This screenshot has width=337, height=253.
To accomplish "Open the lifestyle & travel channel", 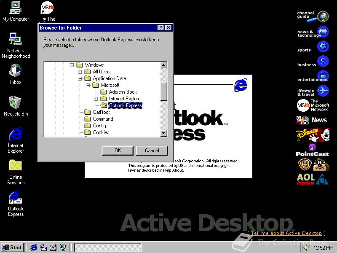I will (313, 91).
